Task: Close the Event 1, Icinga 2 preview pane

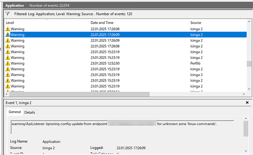Action: pyautogui.click(x=247, y=103)
